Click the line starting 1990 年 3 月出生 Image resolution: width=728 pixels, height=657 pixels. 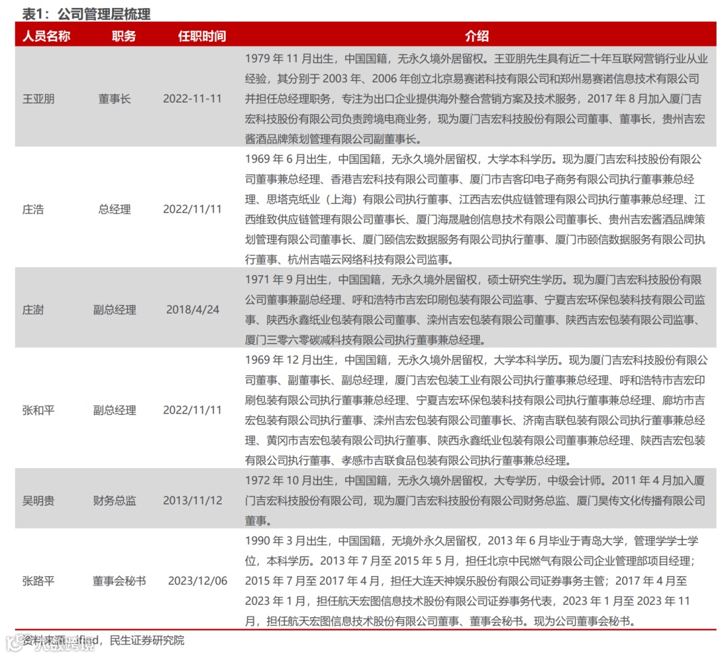tap(472, 541)
